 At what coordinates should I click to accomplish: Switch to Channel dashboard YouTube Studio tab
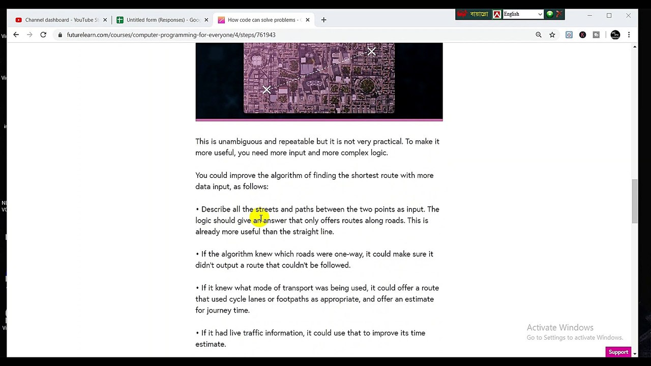61,20
